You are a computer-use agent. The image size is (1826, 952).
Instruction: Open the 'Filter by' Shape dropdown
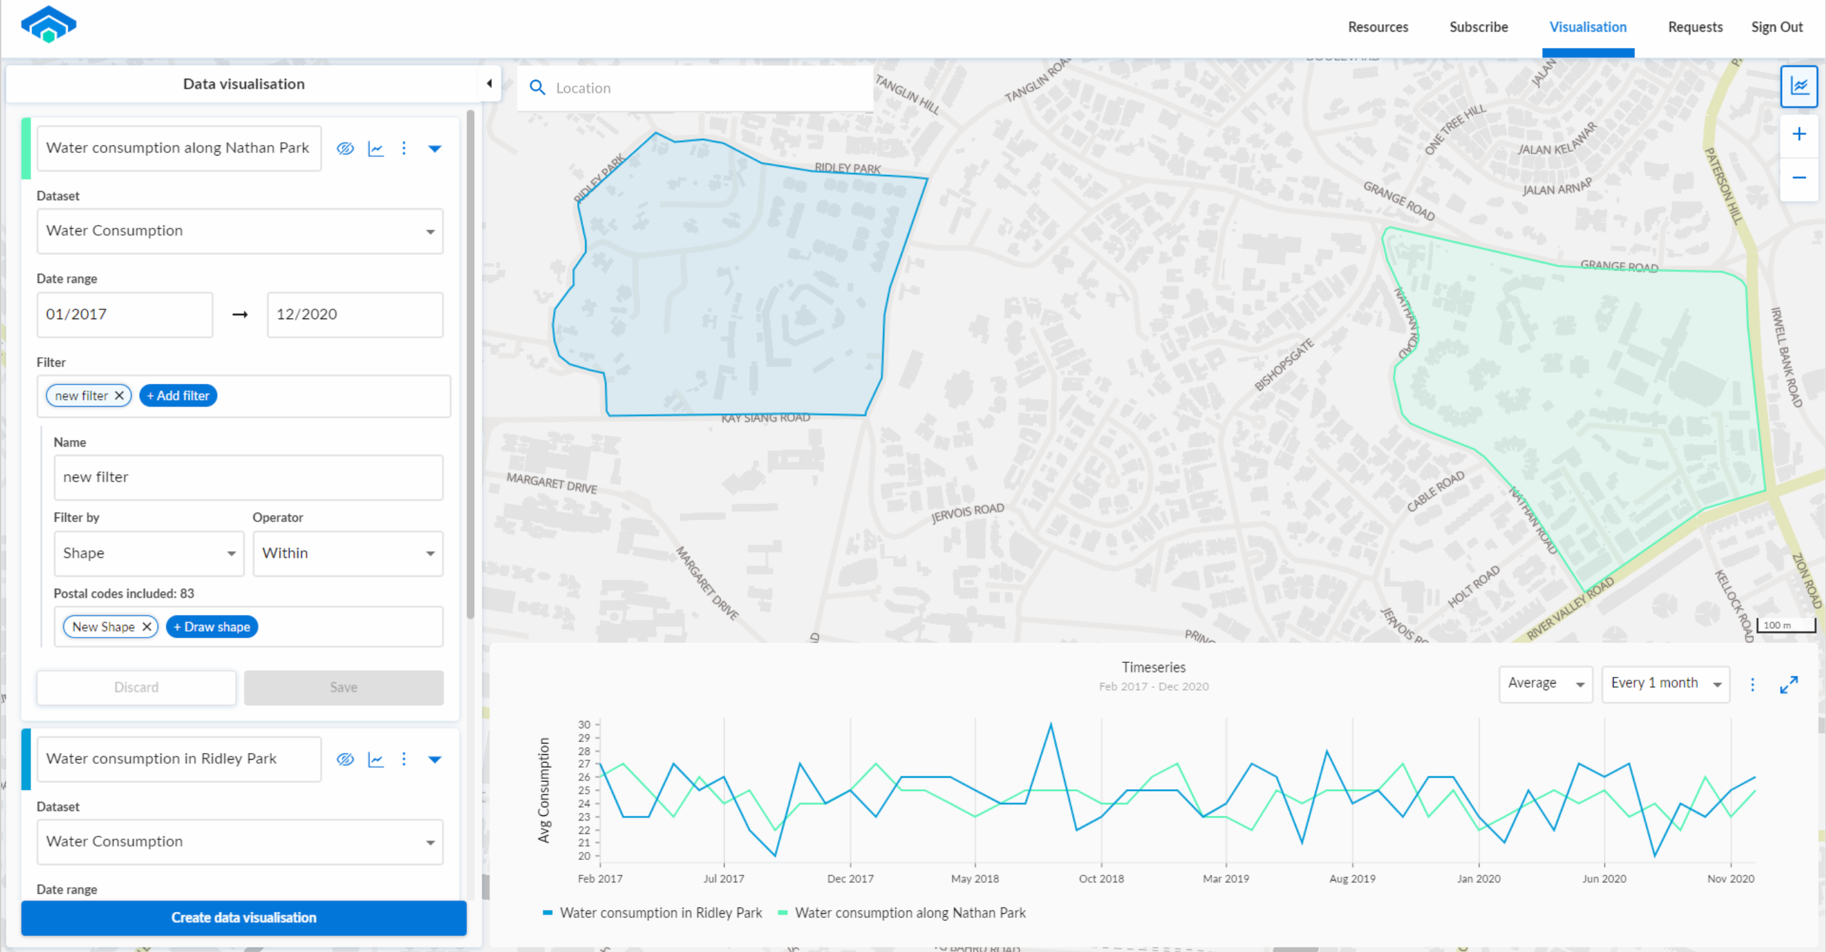[149, 553]
